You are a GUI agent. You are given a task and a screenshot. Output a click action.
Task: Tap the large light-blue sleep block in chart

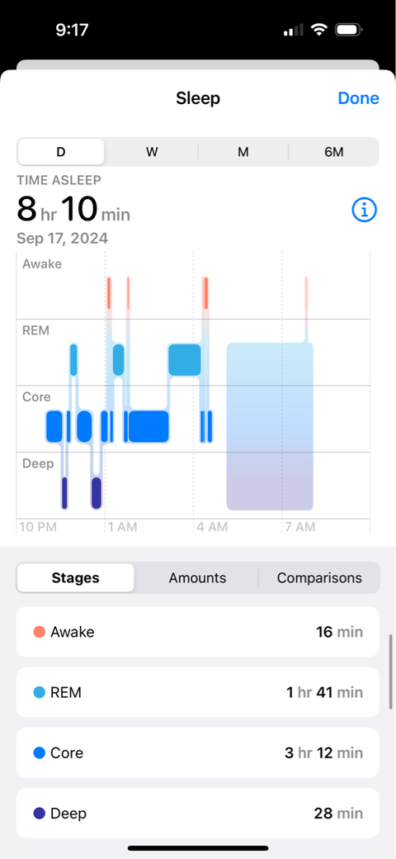[x=270, y=426]
